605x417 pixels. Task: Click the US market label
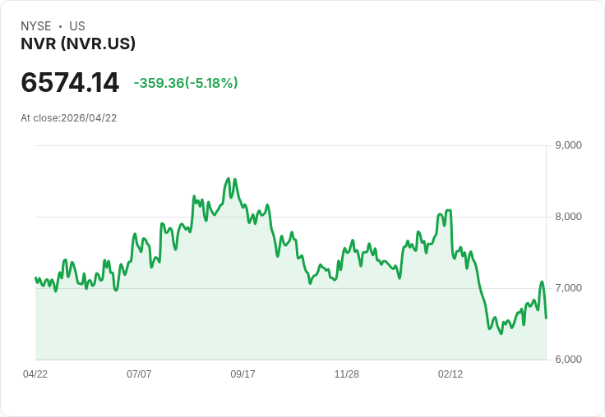(77, 26)
